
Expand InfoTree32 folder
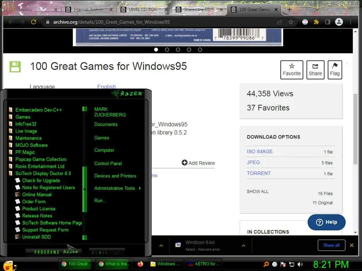[25, 124]
